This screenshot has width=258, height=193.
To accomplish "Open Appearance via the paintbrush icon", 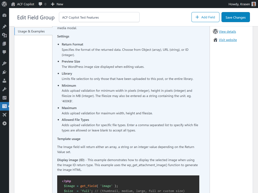I will (x=4, y=64).
